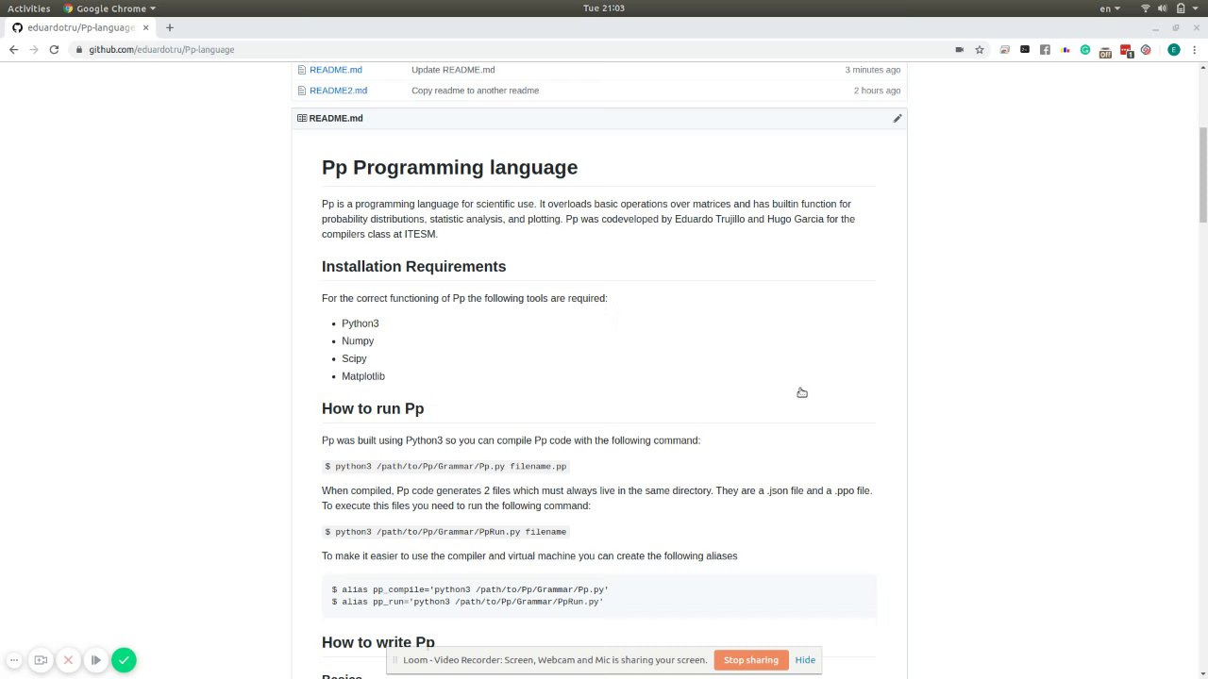Screen dimensions: 1208x679
Task: Pause the Loom recording
Action: pyautogui.click(x=95, y=660)
